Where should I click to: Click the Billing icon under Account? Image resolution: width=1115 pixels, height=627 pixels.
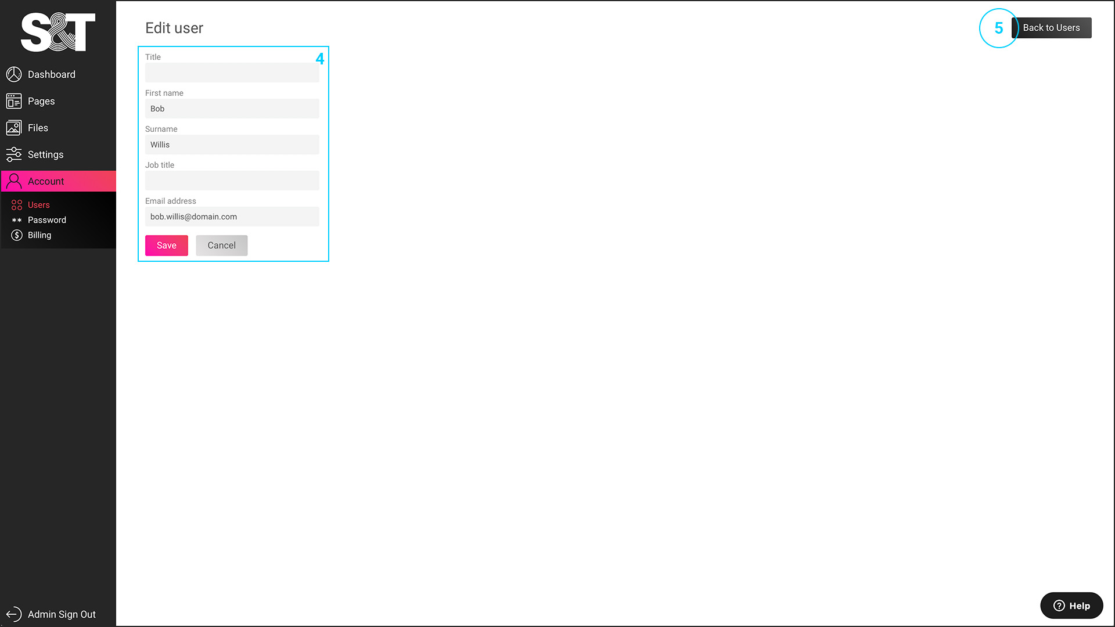click(x=17, y=235)
